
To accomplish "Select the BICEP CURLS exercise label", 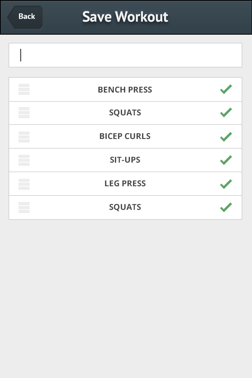I will (125, 137).
